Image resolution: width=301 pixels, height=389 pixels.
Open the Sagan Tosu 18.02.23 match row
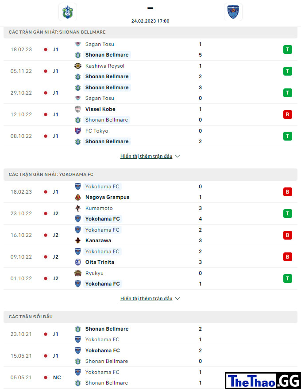tap(150, 50)
